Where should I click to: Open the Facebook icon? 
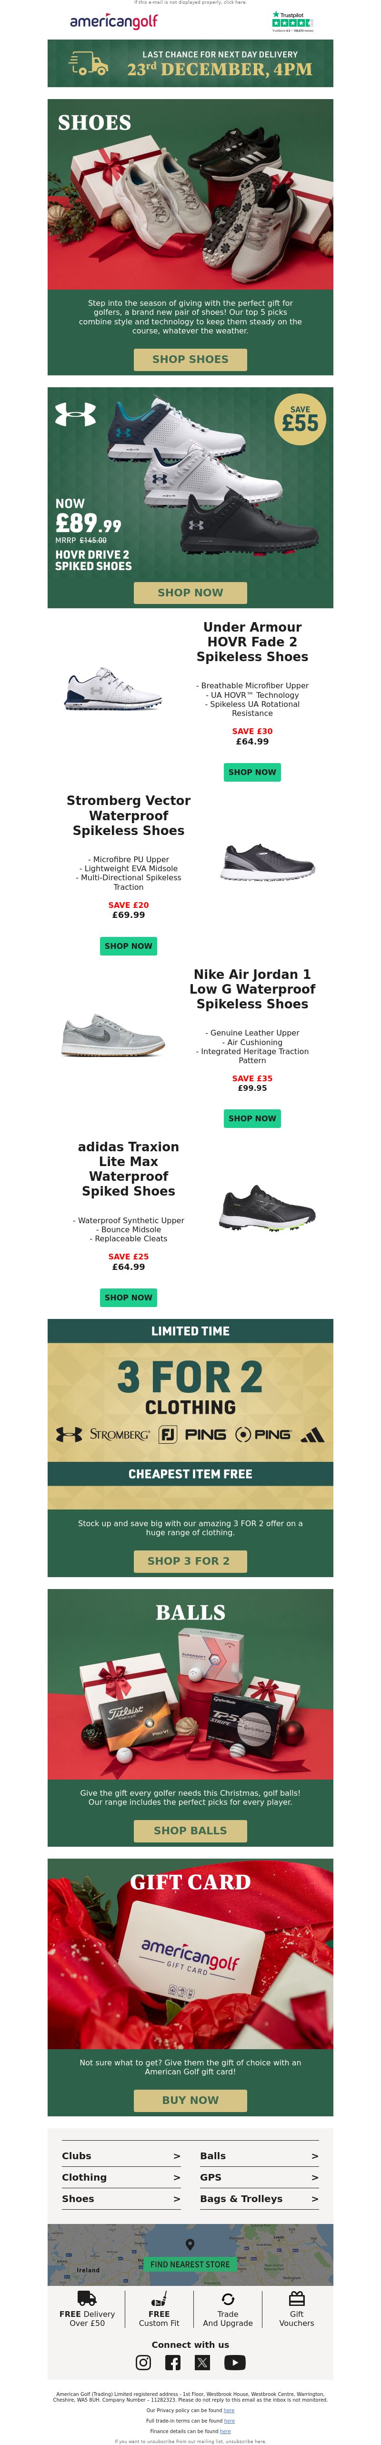[x=173, y=2363]
